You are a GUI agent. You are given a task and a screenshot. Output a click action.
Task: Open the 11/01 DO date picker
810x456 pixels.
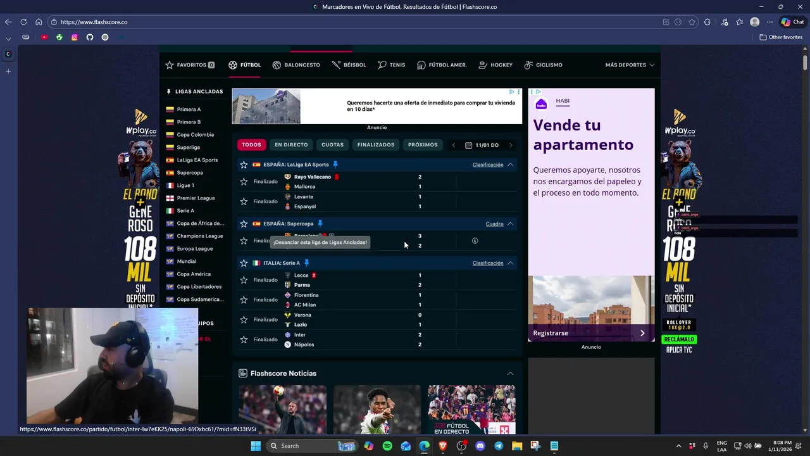[482, 145]
